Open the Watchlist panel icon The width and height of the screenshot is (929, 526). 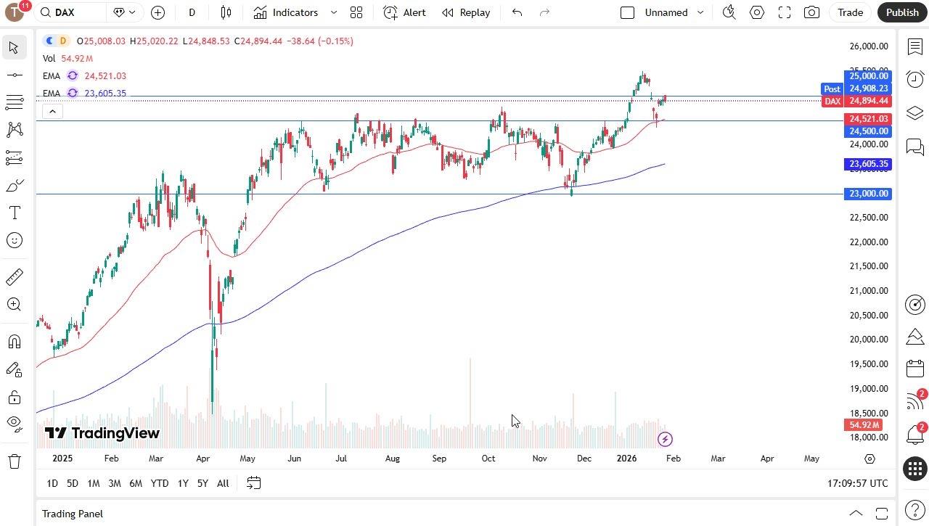[914, 46]
